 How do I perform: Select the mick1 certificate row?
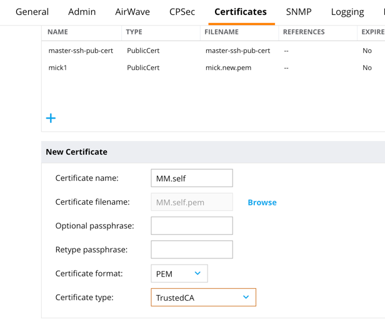[x=213, y=67]
